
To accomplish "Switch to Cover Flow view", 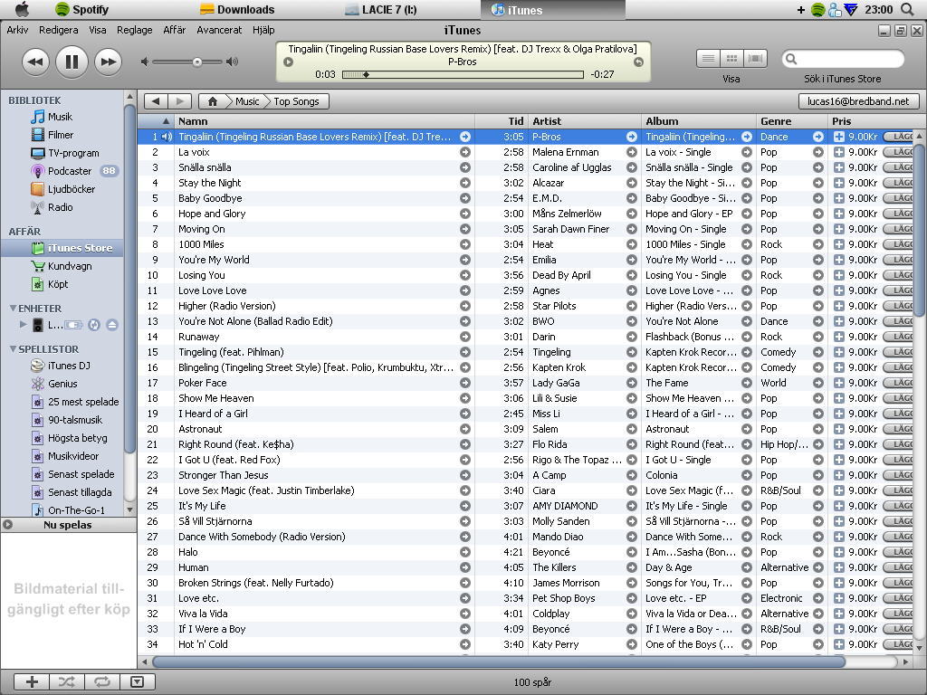I will pyautogui.click(x=755, y=59).
